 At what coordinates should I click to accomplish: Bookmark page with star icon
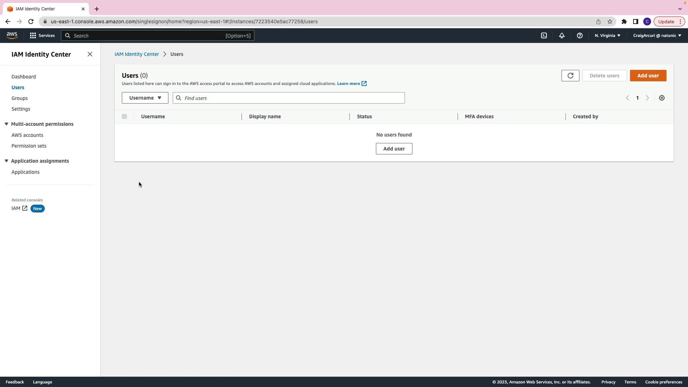point(610,21)
